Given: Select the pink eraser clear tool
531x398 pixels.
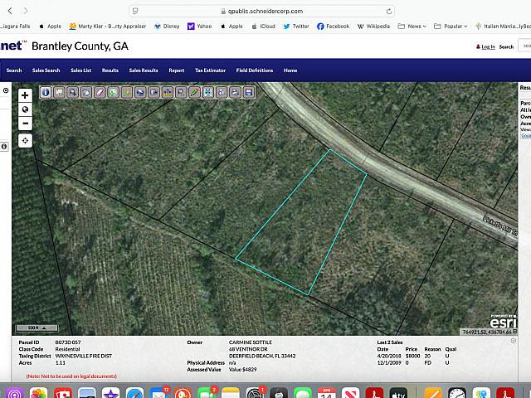Looking at the screenshot, I should 100,92.
